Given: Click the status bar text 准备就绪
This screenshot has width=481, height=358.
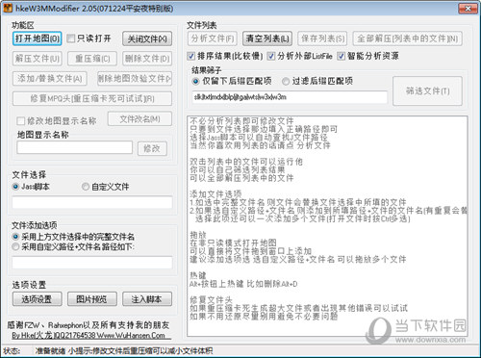Looking at the screenshot, I should click(x=51, y=351).
